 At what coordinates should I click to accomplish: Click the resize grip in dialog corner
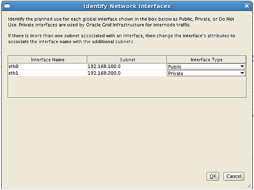pos(249,186)
